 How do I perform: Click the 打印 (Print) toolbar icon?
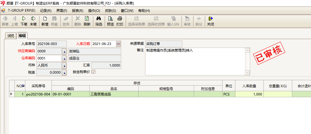pos(120,21)
